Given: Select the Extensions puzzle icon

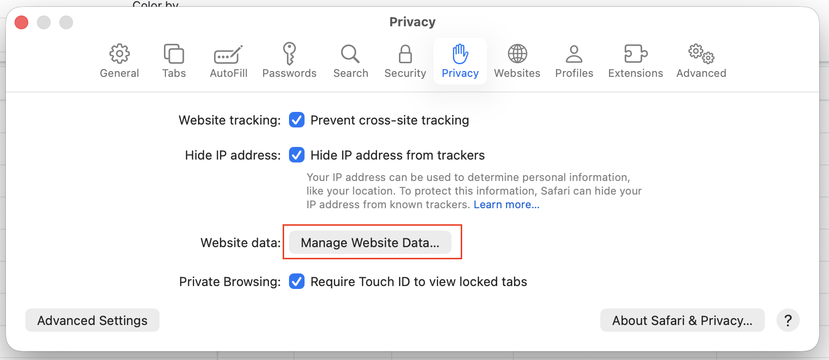Looking at the screenshot, I should click(635, 54).
